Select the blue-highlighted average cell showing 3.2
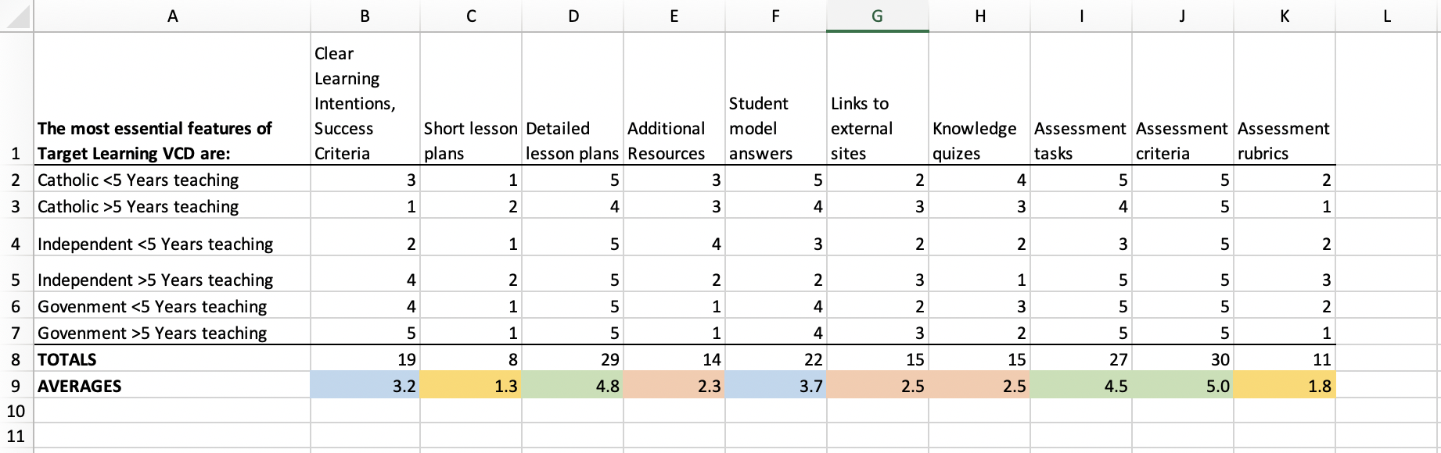 [364, 385]
